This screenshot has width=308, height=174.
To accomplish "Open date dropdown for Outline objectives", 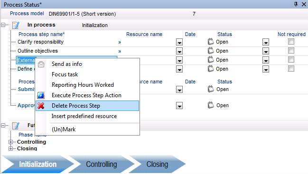I will tap(179, 51).
